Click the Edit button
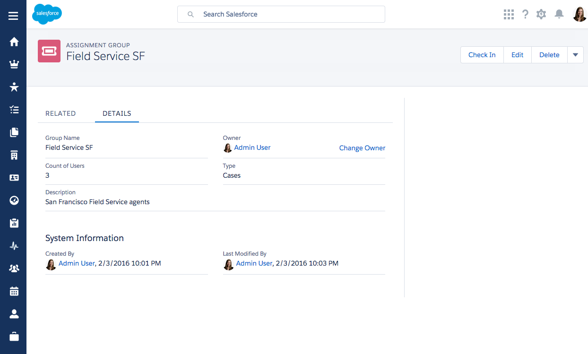 518,55
